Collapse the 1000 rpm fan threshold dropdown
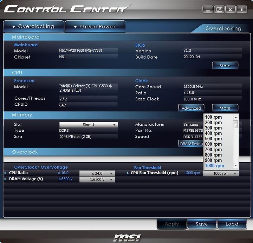Screen dimensions: 253x243 [221, 173]
